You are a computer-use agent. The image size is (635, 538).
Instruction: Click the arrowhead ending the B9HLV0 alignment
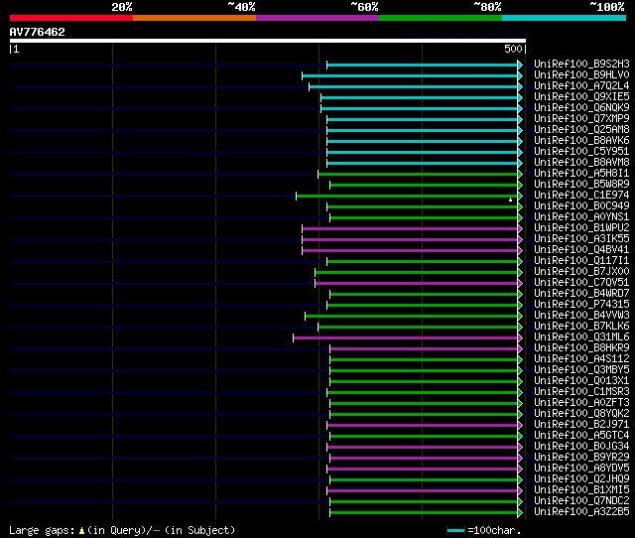(x=520, y=75)
